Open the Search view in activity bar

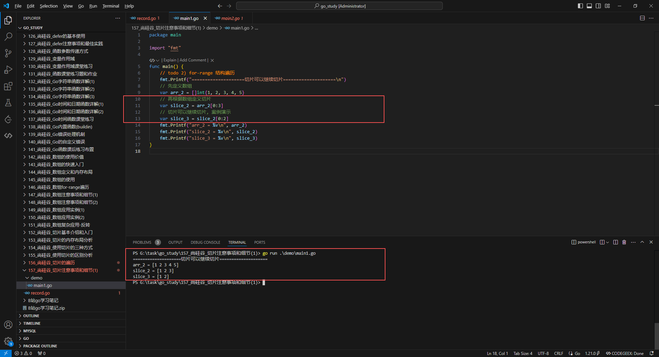(8, 37)
